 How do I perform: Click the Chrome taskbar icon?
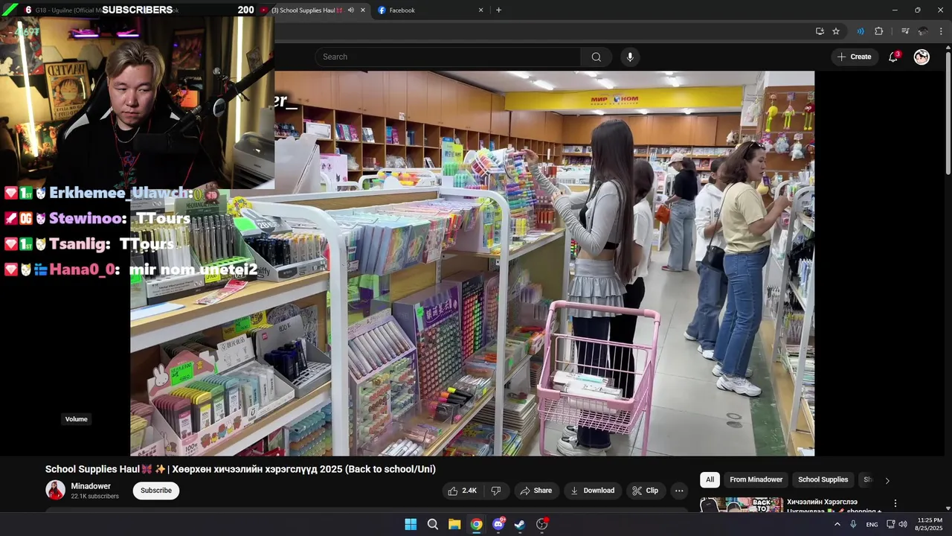[x=476, y=524]
